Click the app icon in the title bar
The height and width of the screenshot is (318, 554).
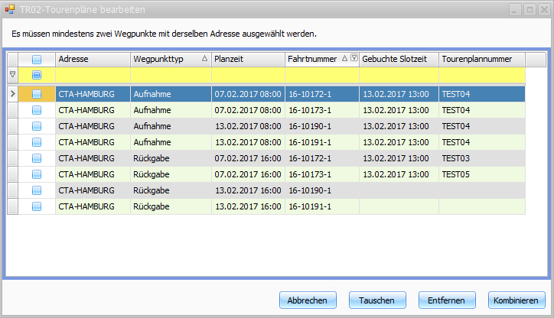9,10
